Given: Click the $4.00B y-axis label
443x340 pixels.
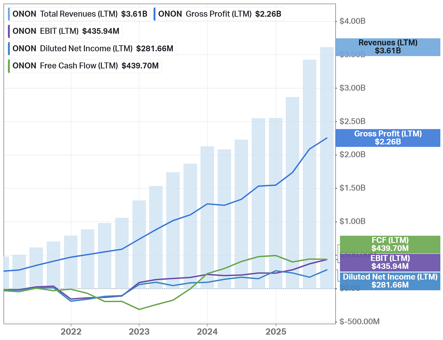Looking at the screenshot, I should point(352,21).
